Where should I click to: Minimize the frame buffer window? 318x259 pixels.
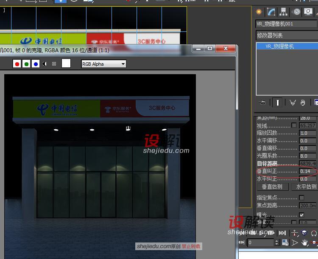[198, 49]
